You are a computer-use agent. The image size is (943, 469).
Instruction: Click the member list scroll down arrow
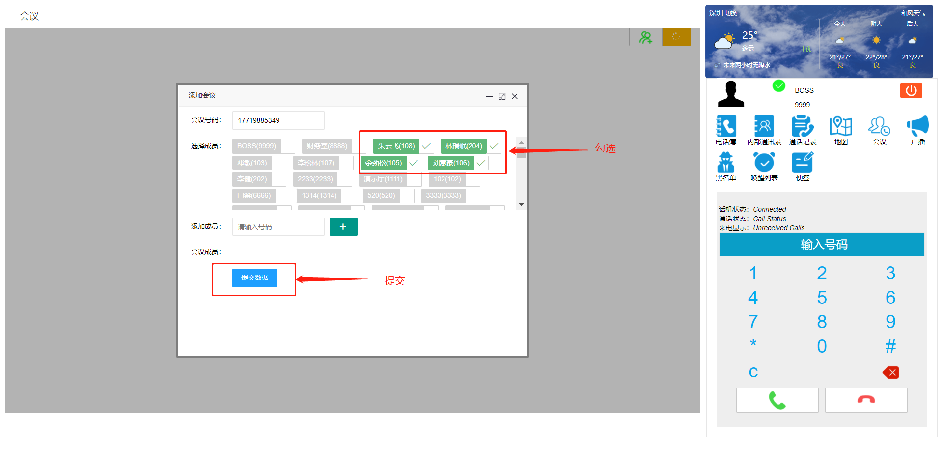(x=521, y=204)
